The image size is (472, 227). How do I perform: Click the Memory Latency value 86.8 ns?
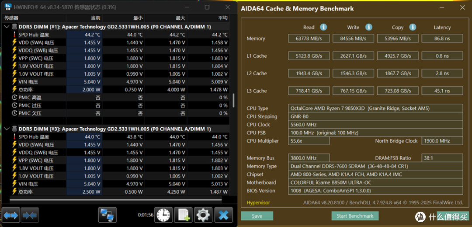pyautogui.click(x=442, y=38)
